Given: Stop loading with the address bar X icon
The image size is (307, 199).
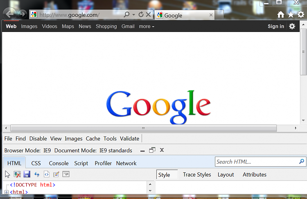Looking at the screenshot, I should click(x=149, y=14).
